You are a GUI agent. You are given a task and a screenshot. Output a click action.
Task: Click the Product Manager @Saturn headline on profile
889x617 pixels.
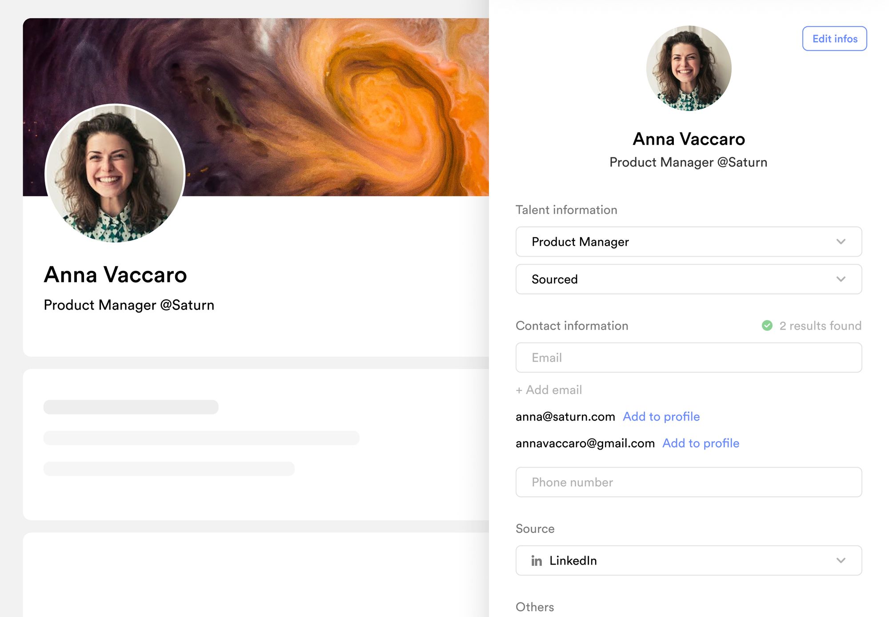coord(129,305)
